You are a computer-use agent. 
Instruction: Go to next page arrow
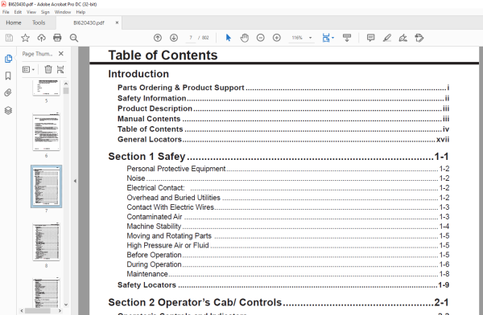(174, 38)
